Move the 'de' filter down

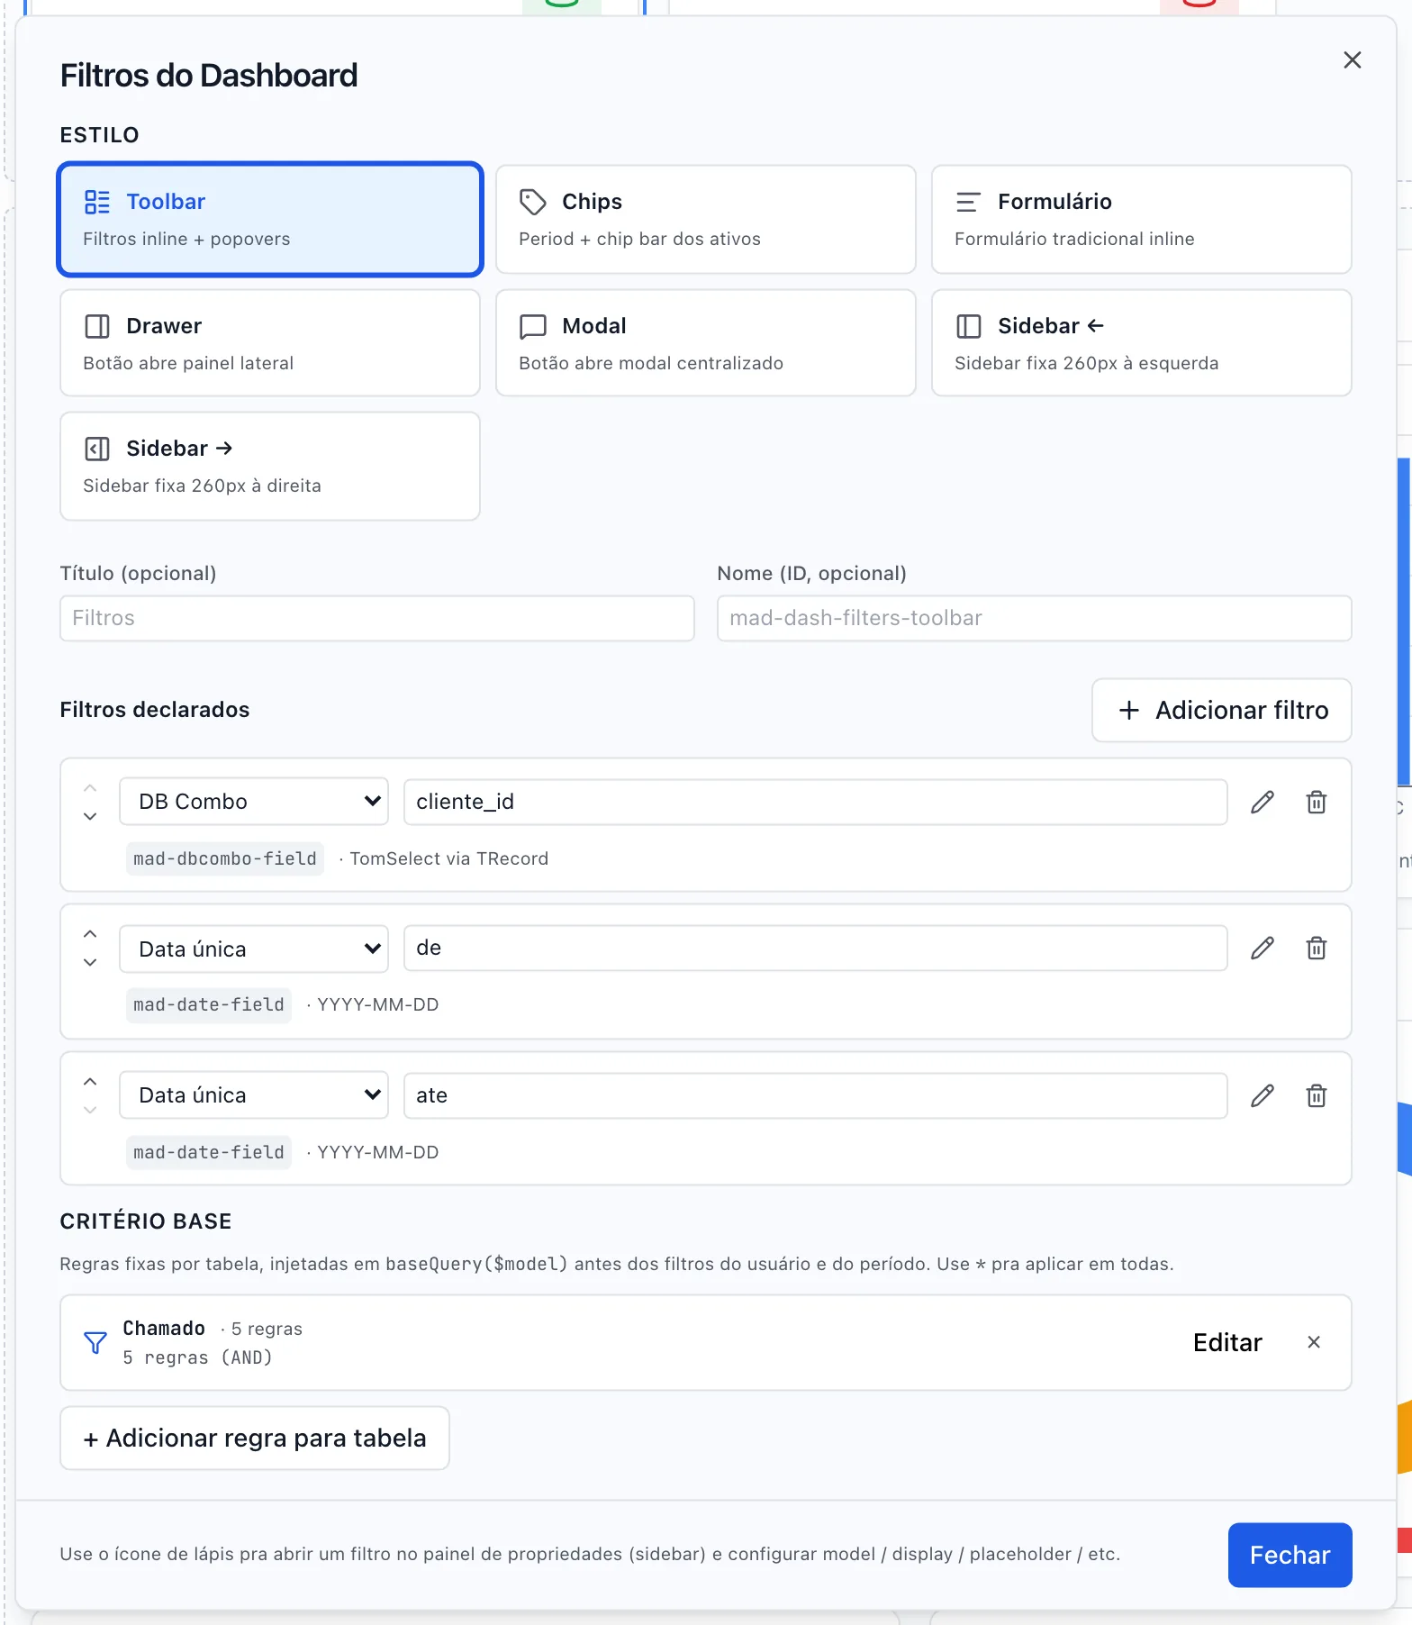(x=90, y=962)
